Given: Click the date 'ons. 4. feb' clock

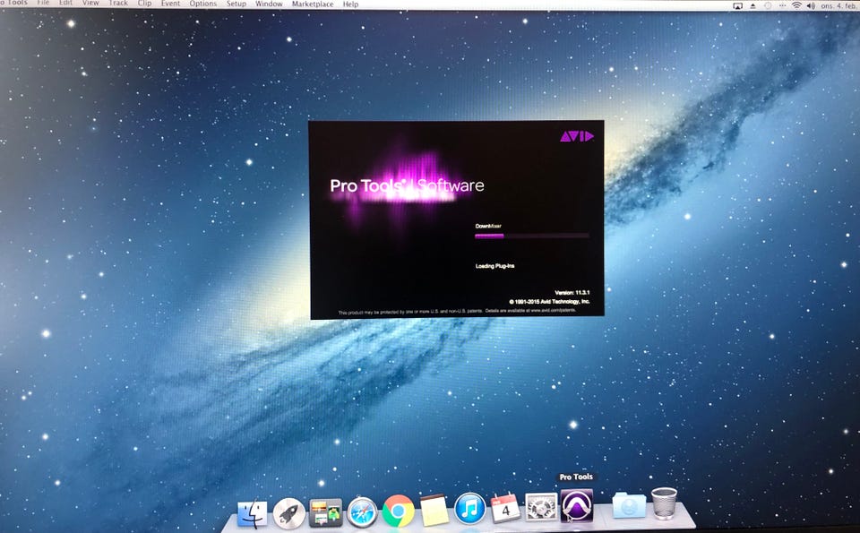Looking at the screenshot, I should pos(838,5).
